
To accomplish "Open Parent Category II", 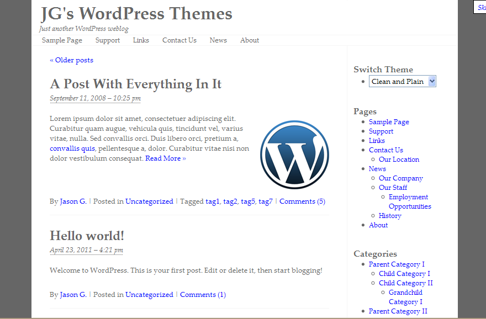I will point(398,311).
